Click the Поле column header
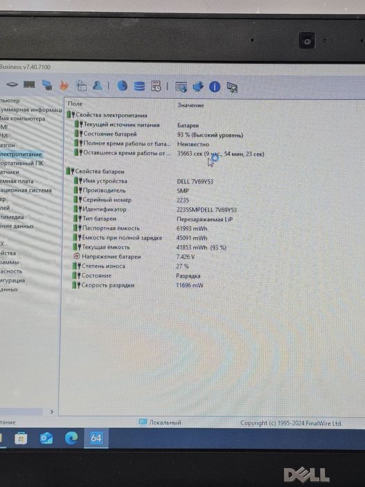This screenshot has width=365, height=487. pos(75,104)
